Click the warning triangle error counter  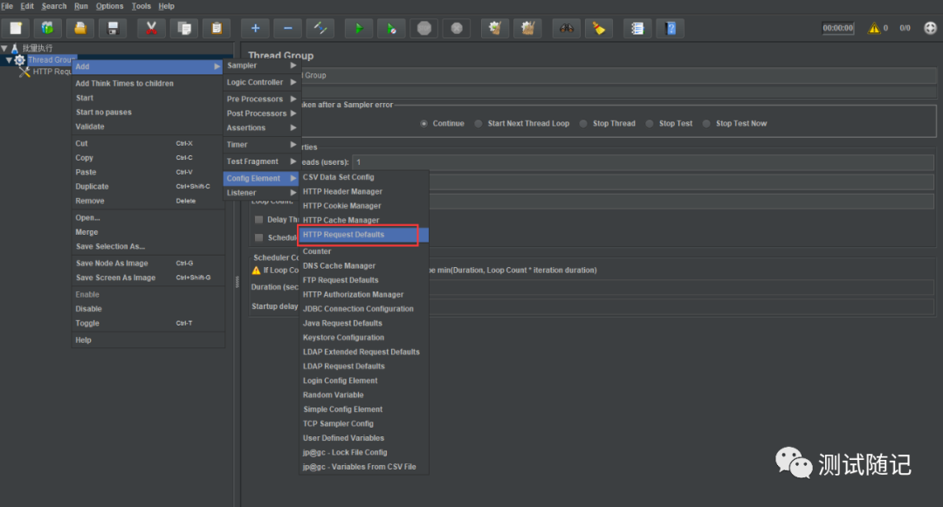click(874, 28)
